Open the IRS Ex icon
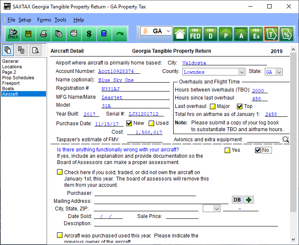299x245 pixels. 256,34
